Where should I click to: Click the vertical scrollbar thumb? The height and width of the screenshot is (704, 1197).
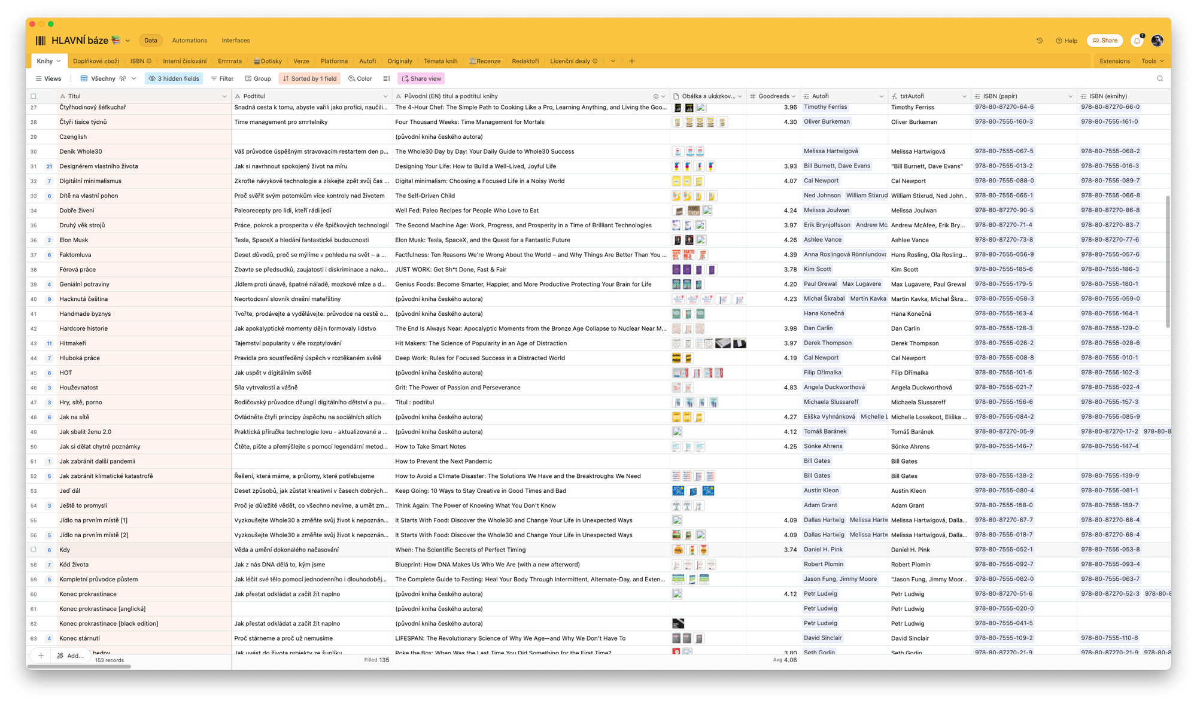click(x=1167, y=261)
